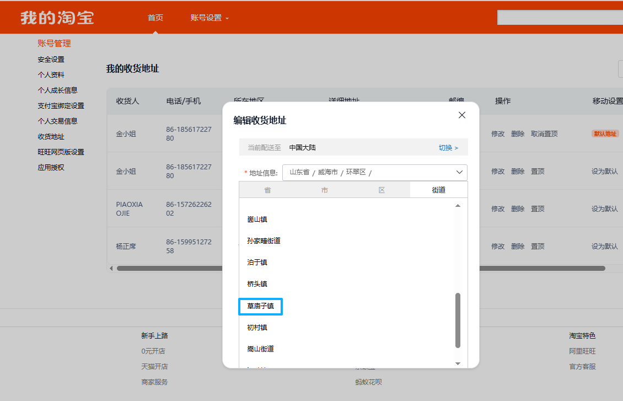Go to 首页 in top navigation

155,18
